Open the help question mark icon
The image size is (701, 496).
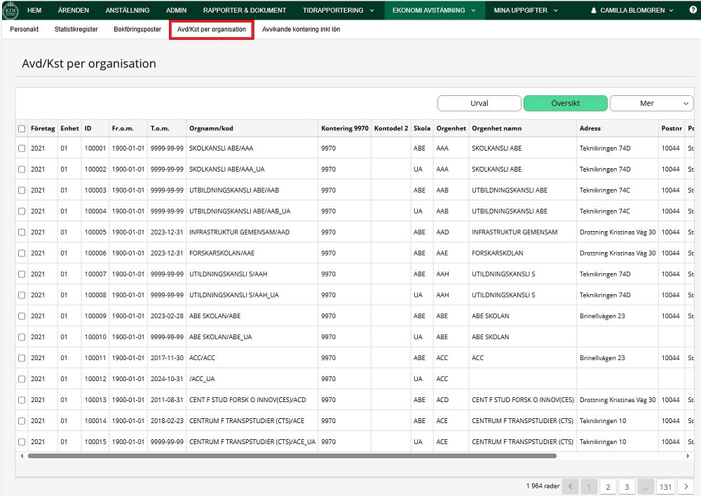(x=693, y=11)
